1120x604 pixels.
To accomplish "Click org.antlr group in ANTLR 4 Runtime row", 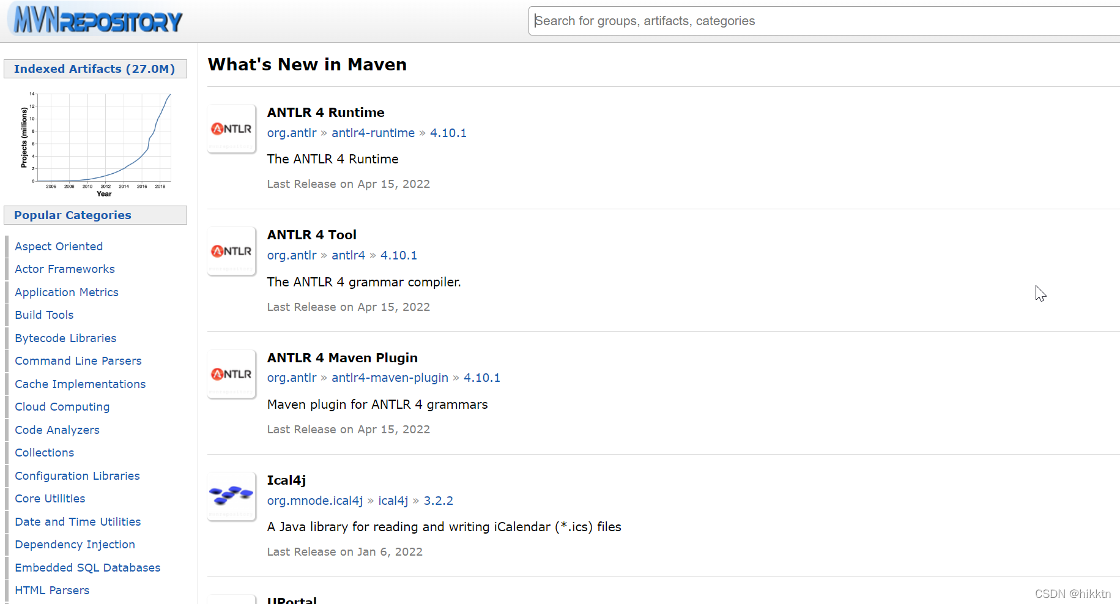I will [292, 133].
